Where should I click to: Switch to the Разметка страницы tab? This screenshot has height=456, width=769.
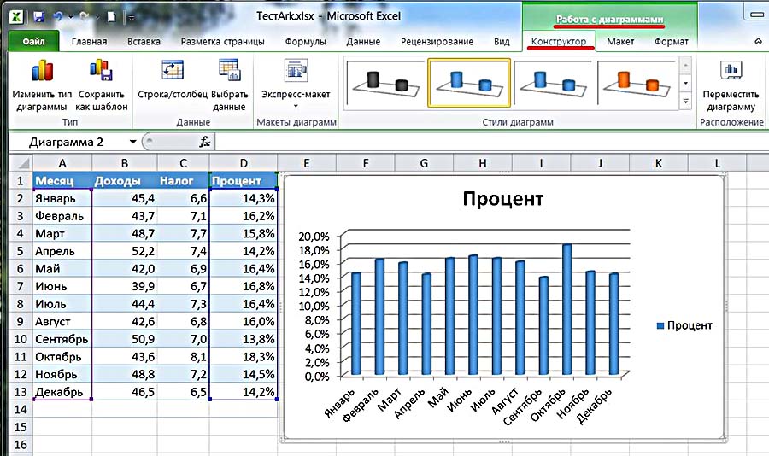(x=223, y=42)
